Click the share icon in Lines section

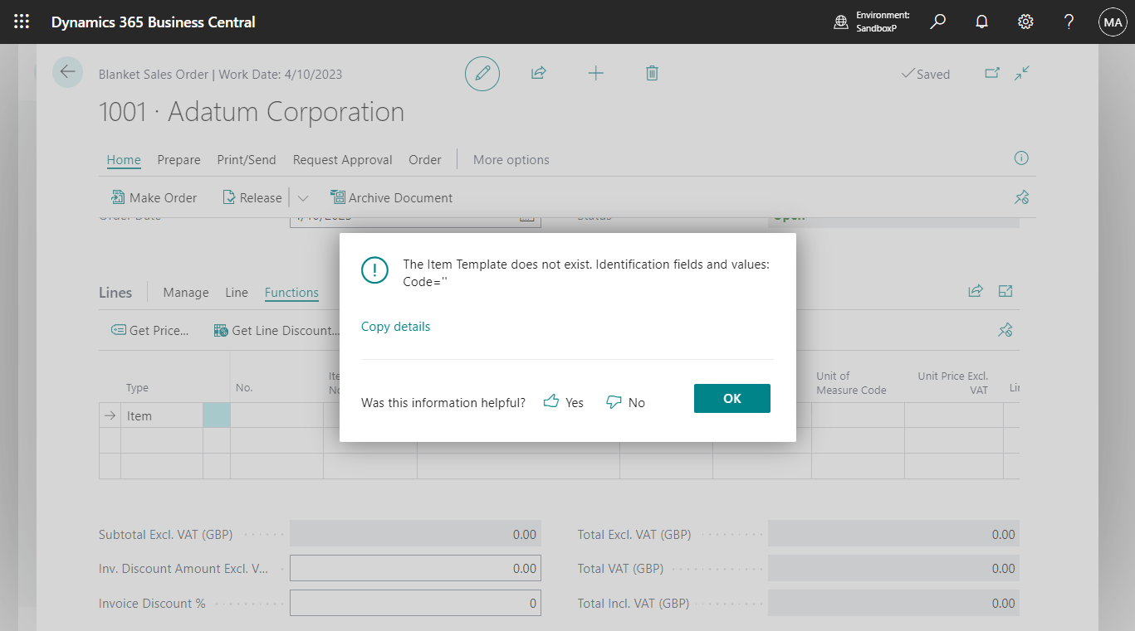[976, 291]
